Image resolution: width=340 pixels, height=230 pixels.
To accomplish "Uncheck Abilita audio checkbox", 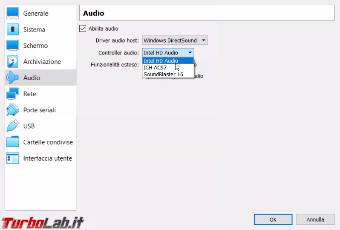I will (x=83, y=29).
